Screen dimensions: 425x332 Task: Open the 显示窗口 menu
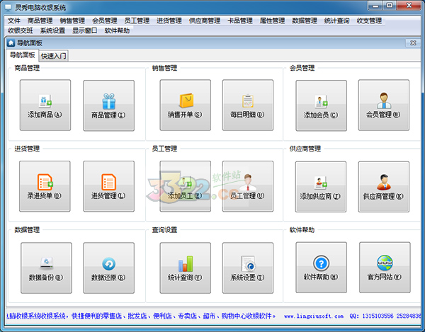(85, 30)
